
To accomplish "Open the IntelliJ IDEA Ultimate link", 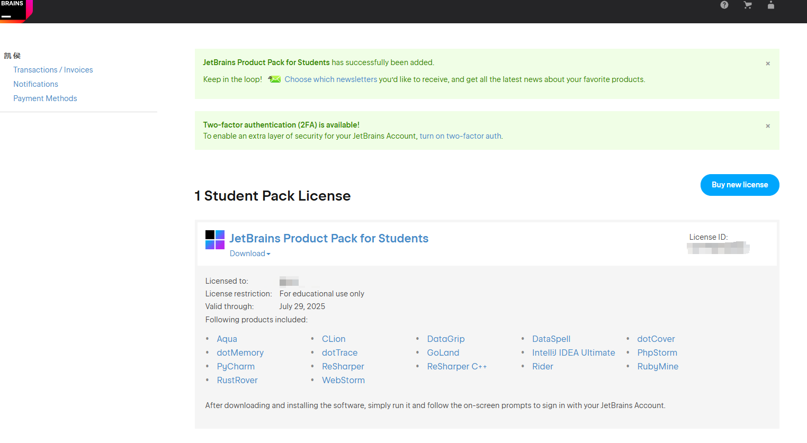I will [x=573, y=352].
